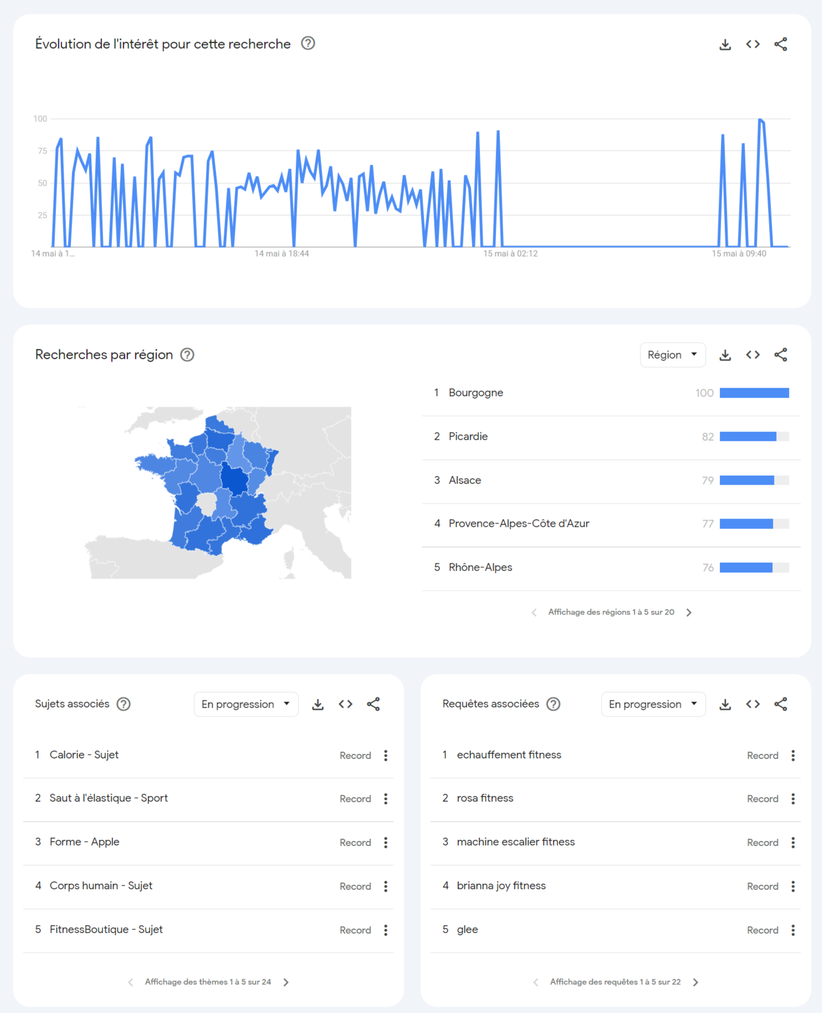822x1013 pixels.
Task: Open help for Recherches par région
Action: click(187, 355)
